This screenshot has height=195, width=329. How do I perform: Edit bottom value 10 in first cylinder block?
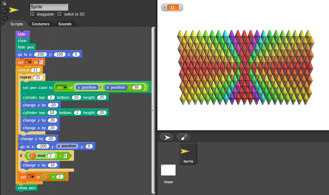pyautogui.click(x=76, y=98)
